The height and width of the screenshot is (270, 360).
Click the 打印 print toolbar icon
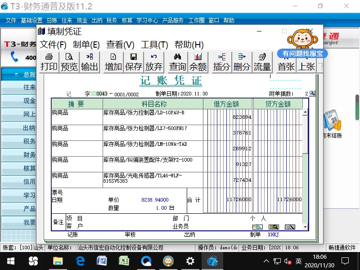(49, 63)
